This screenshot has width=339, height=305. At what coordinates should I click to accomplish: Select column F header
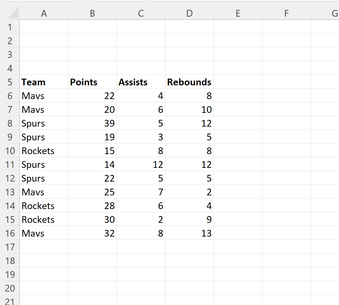[x=286, y=13]
